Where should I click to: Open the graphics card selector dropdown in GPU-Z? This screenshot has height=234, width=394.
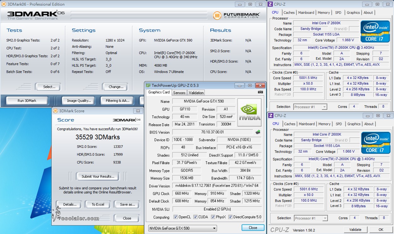point(183,228)
